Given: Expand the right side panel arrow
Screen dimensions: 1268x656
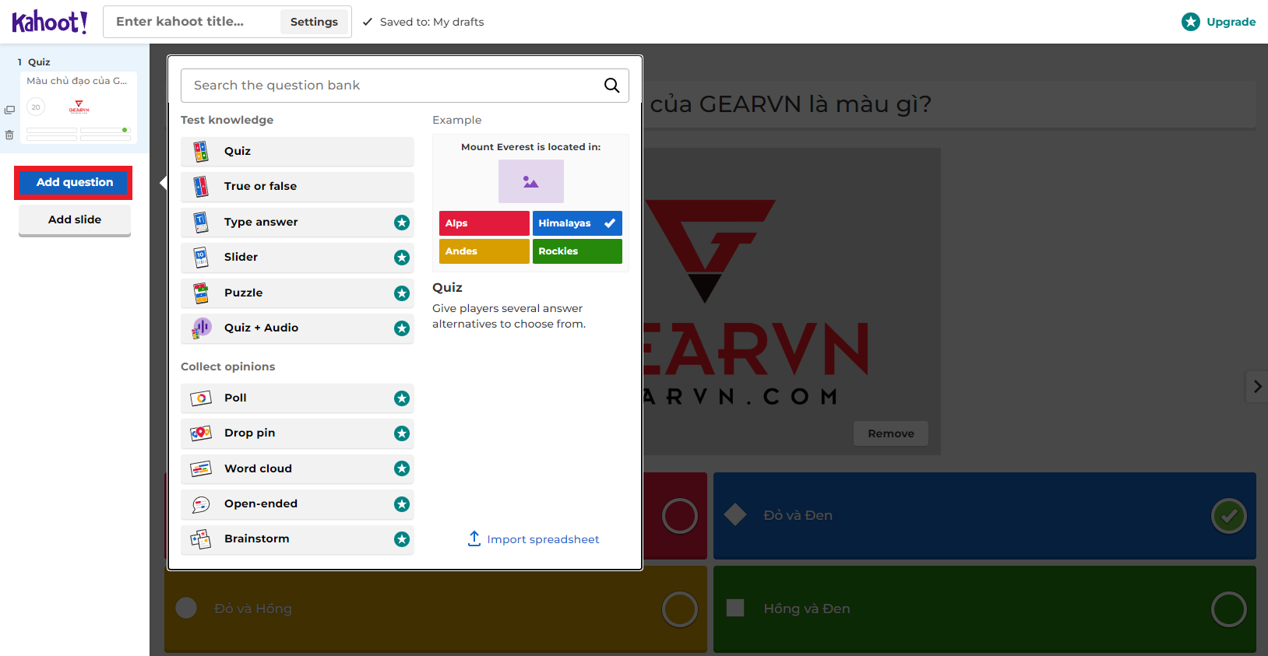Looking at the screenshot, I should click(1257, 386).
